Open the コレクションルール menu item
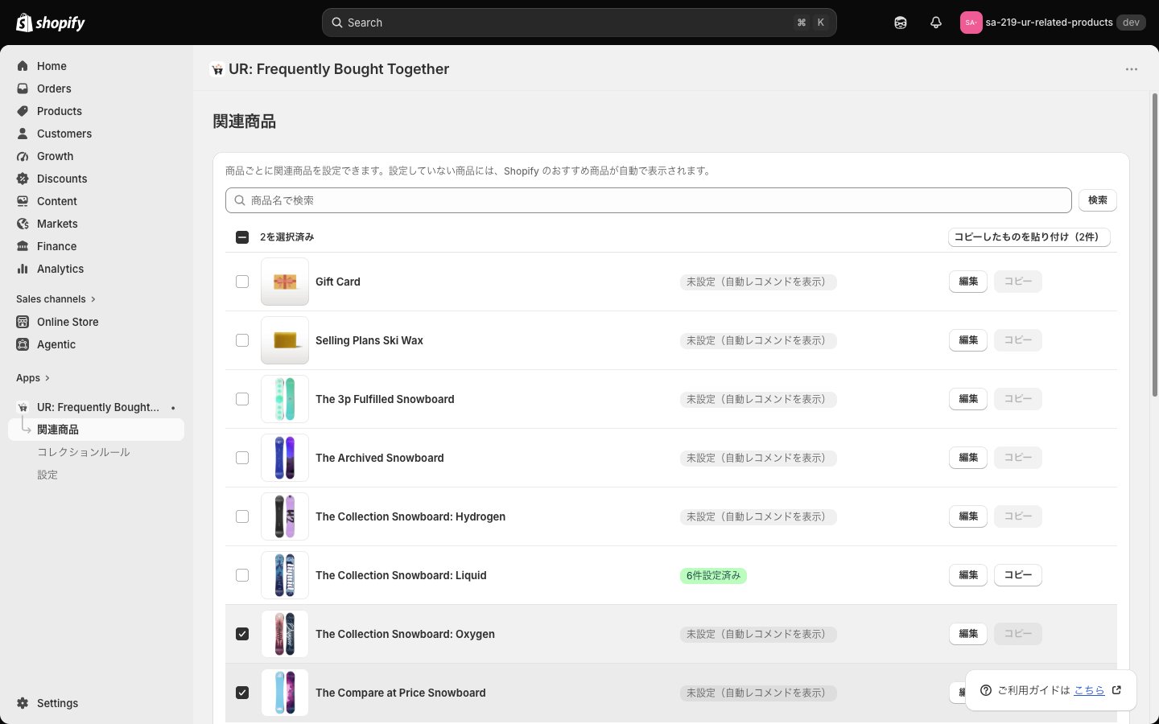The width and height of the screenshot is (1159, 724). pyautogui.click(x=84, y=452)
